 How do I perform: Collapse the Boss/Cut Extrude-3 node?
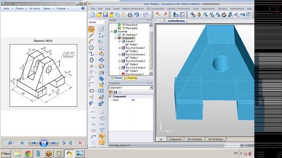[119, 61]
